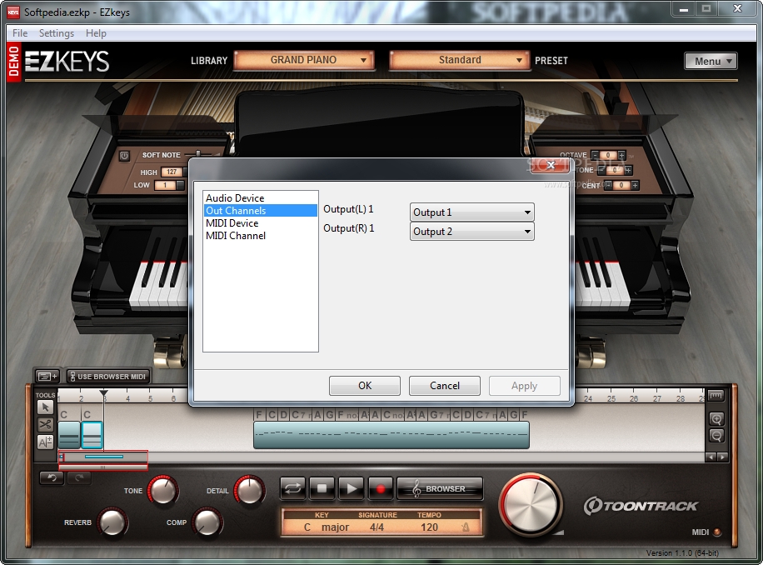This screenshot has width=763, height=565.
Task: Click the zoom out magnifier on timeline
Action: point(716,436)
